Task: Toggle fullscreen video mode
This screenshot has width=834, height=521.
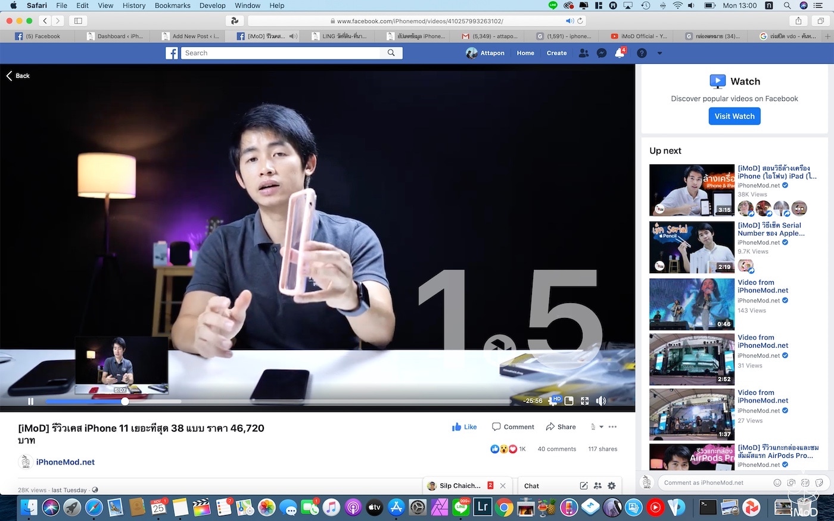Action: point(585,401)
